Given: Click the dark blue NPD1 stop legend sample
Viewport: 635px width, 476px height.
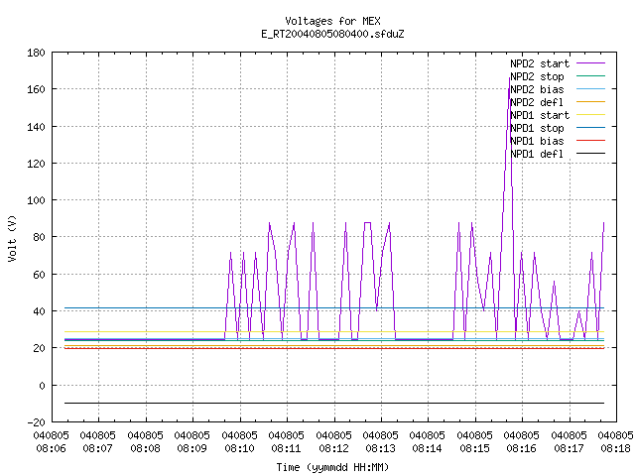Looking at the screenshot, I should tap(590, 128).
